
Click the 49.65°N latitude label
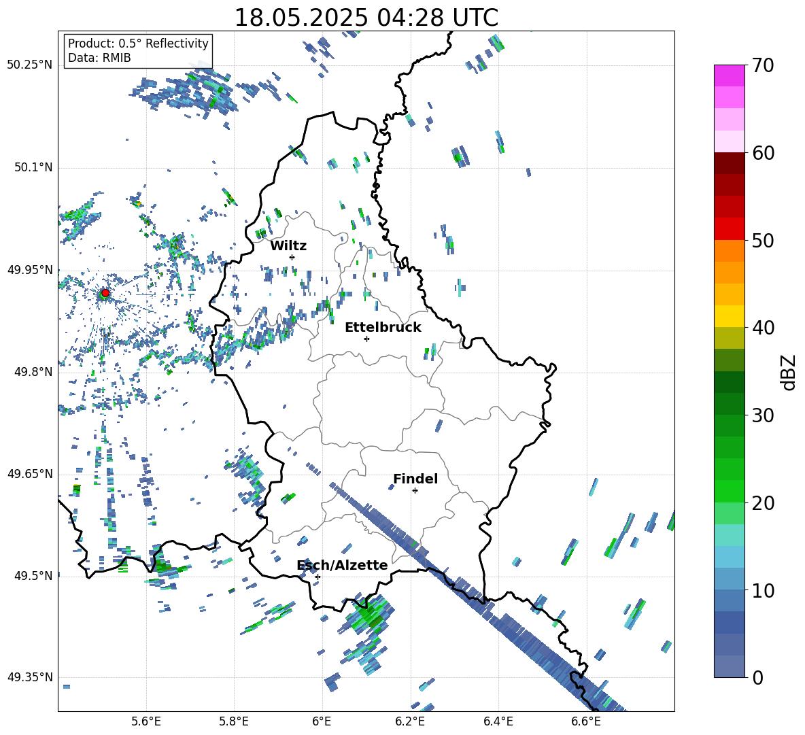coord(30,473)
